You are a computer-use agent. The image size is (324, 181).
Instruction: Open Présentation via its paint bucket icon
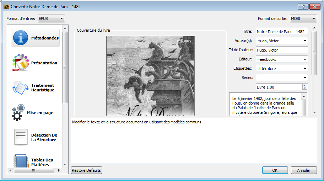tap(21, 63)
